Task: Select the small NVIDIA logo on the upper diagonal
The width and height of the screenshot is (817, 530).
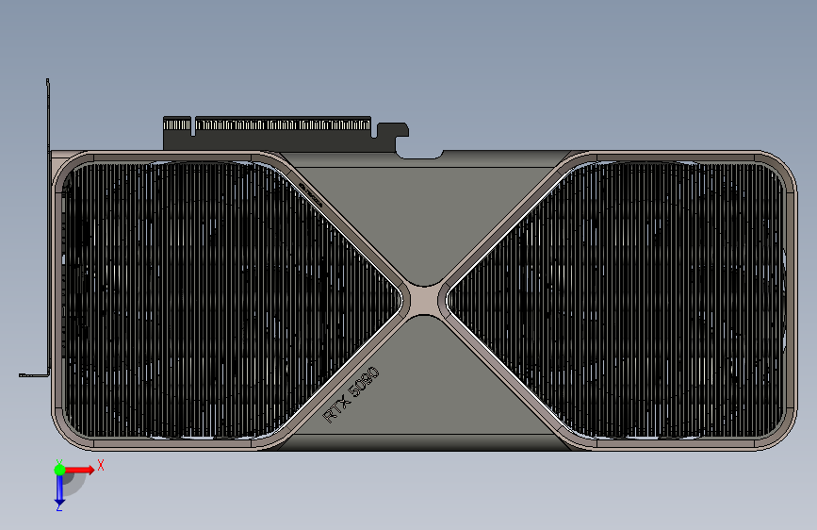Action: 311,195
